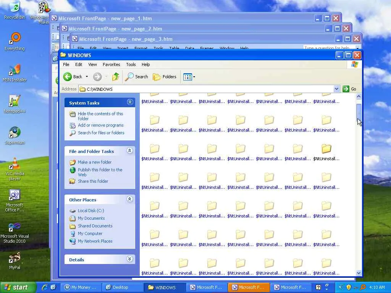Screen dimensions: 391x293
Task: Open MSN Installer desktop shortcut
Action: 15,73
